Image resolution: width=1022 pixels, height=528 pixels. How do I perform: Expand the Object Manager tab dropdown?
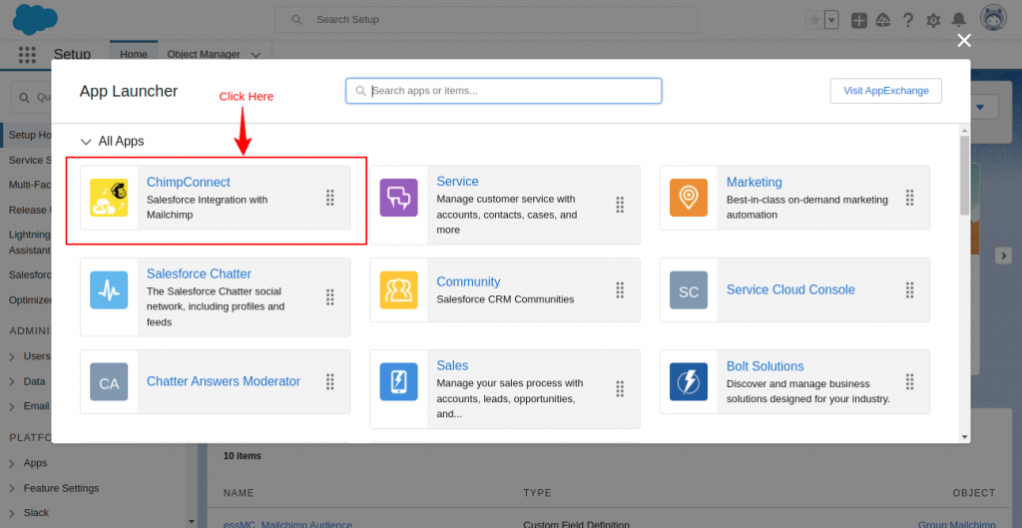255,55
